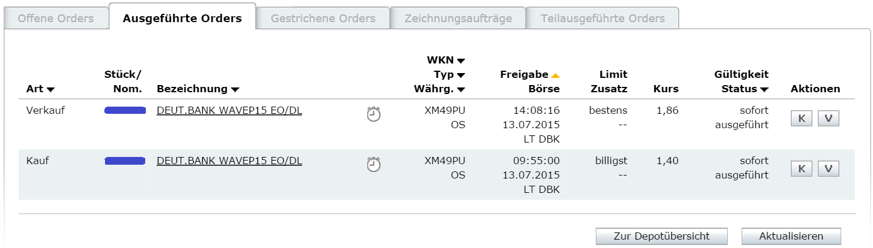Sort by the Währg. column arrow
The width and height of the screenshot is (873, 248).
(461, 90)
